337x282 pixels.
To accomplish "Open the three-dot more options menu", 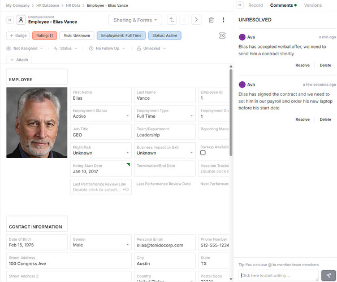I will click(x=223, y=20).
